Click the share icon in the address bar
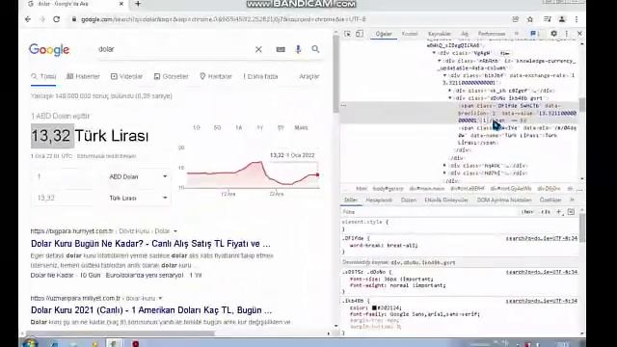Viewport: 617px width, 347px height. [516, 19]
